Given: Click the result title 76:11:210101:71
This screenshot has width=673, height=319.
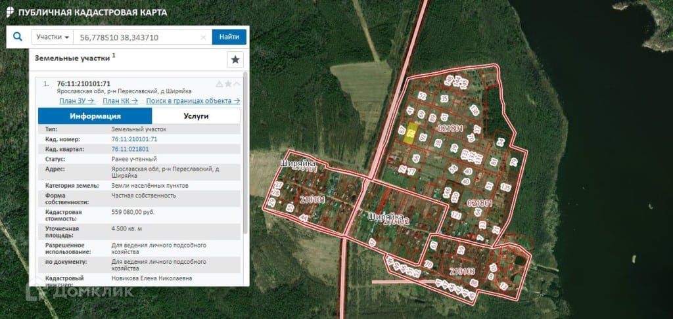Looking at the screenshot, I should click(x=83, y=83).
